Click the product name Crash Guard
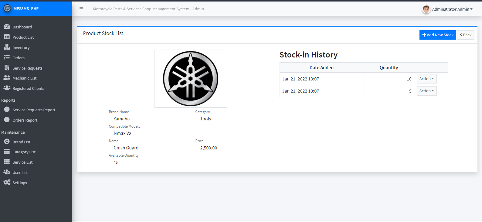This screenshot has height=222, width=482. coord(126,148)
